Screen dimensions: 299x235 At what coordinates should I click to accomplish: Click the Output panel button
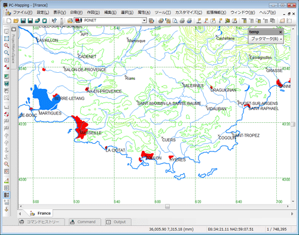click(x=118, y=222)
